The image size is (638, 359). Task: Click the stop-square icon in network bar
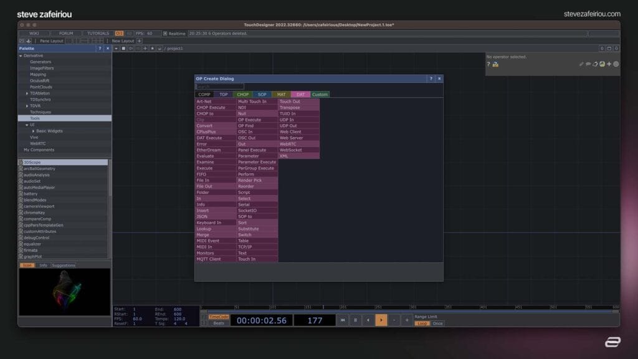(x=123, y=49)
